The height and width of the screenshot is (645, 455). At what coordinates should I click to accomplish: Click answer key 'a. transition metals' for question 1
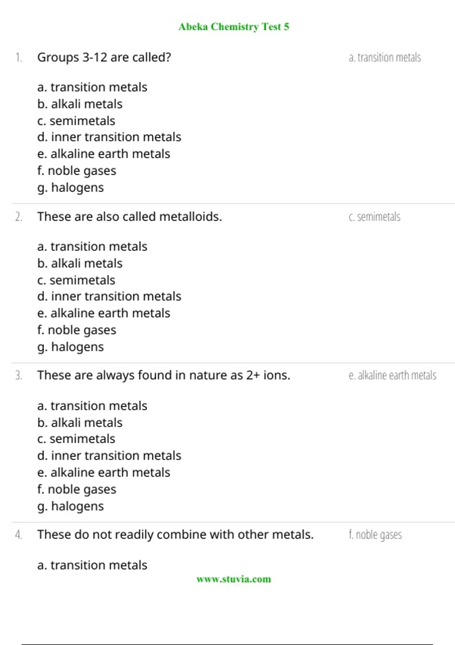click(x=385, y=57)
